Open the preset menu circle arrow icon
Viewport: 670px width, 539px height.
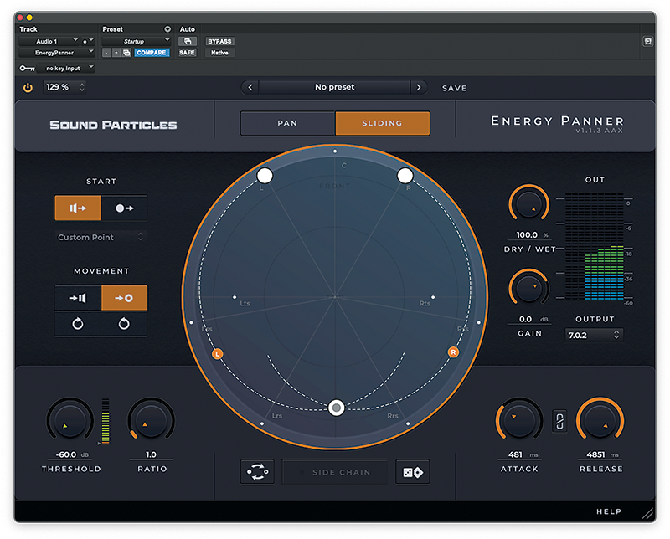[167, 29]
